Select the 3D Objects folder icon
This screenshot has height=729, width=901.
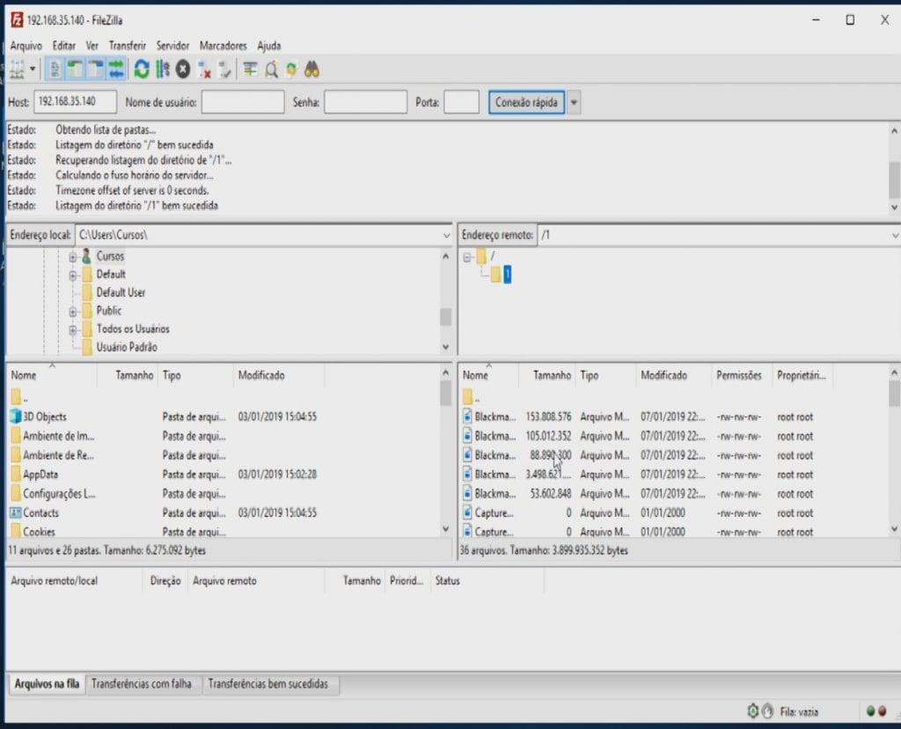pos(16,416)
